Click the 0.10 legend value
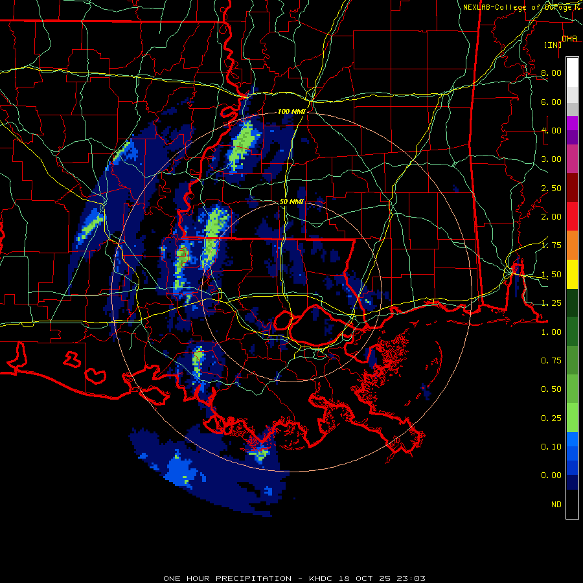The image size is (583, 583). point(551,447)
